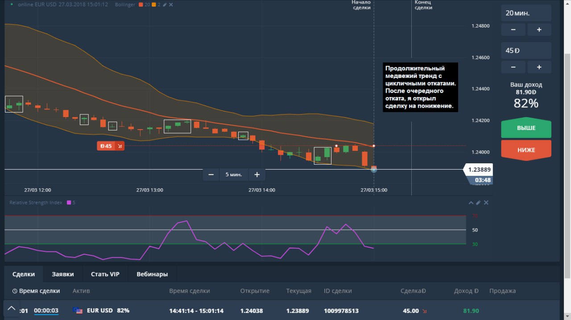Click the red 45 trade marker on chart

111,146
